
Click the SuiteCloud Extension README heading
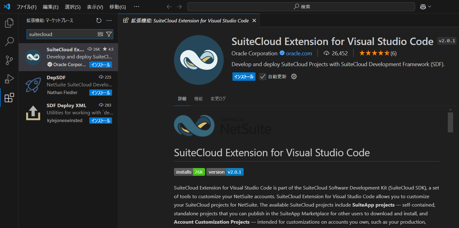click(x=272, y=153)
